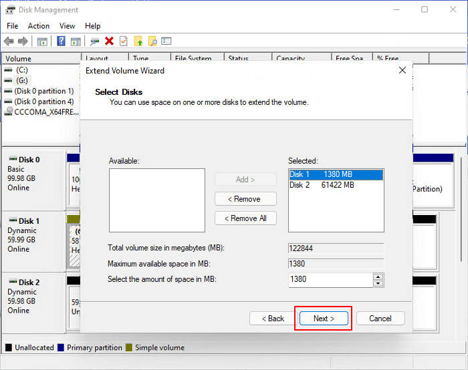Click the Properties checkmark toolbar icon

click(x=123, y=41)
